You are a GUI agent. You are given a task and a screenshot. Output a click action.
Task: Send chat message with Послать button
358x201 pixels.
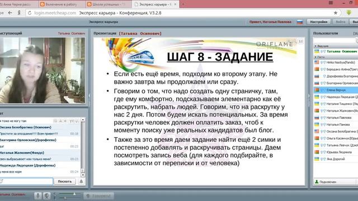pos(65,181)
